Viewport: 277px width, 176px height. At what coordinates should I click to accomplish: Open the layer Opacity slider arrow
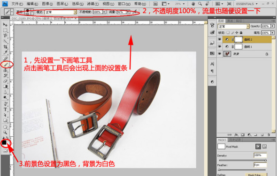point(272,26)
